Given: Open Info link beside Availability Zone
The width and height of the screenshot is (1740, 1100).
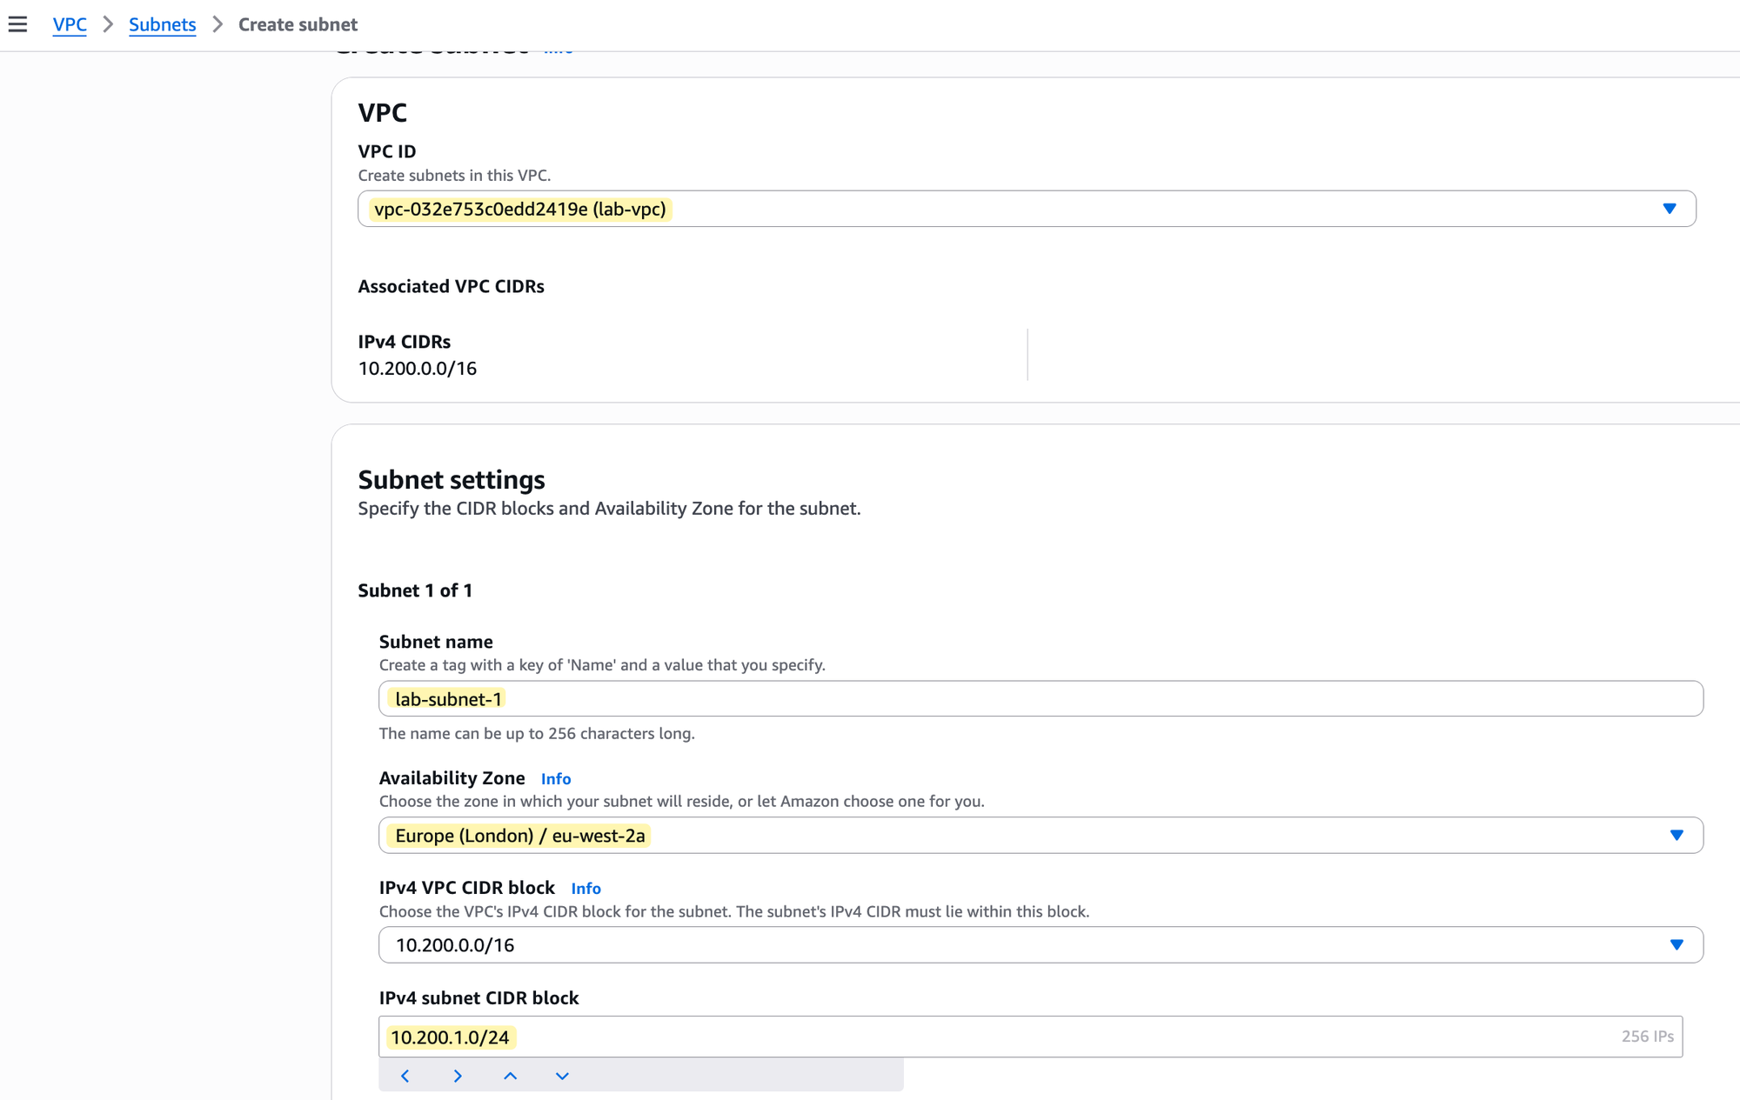Looking at the screenshot, I should click(555, 778).
